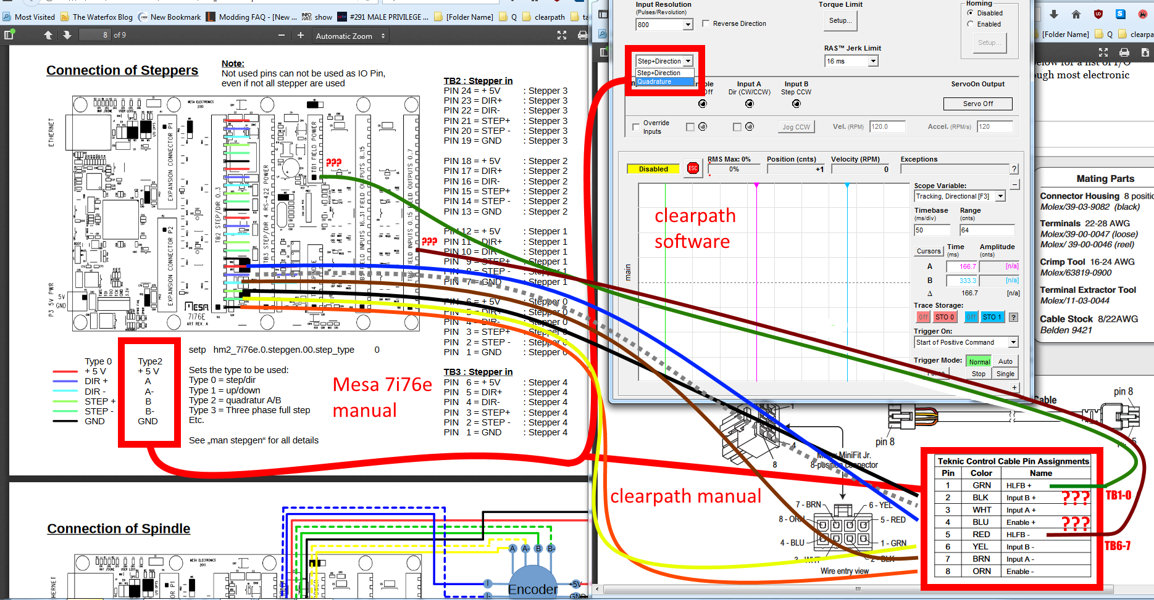This screenshot has width=1154, height=600.
Task: Switch Trigger Mode to Normal
Action: coord(979,361)
